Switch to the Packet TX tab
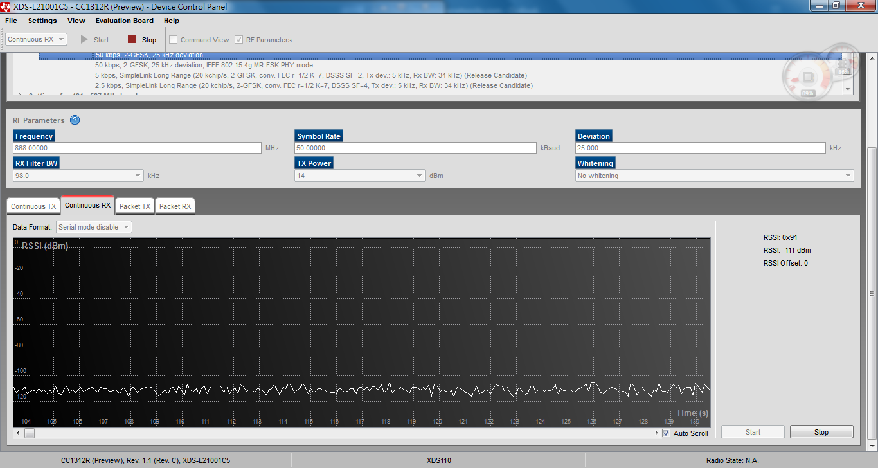This screenshot has width=878, height=468. (135, 206)
